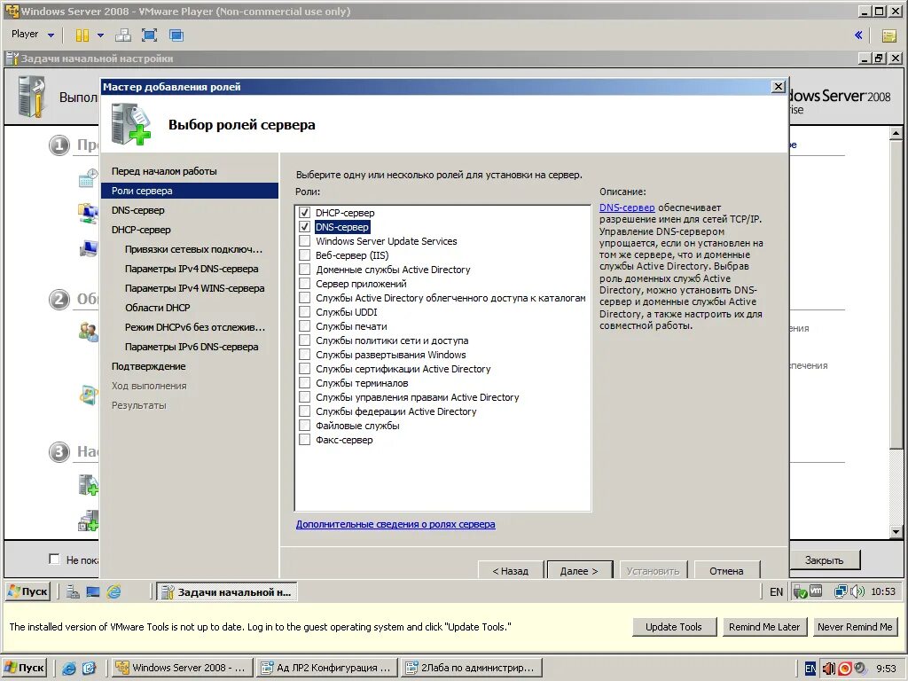Open Области DHCP wizard step
The height and width of the screenshot is (681, 908).
click(x=158, y=308)
